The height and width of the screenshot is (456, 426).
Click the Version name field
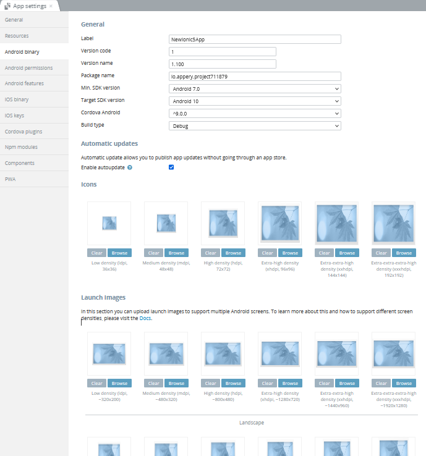[x=223, y=64]
